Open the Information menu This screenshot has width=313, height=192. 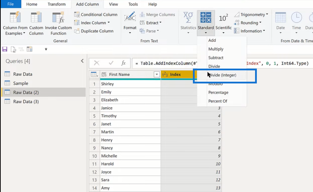click(x=249, y=31)
